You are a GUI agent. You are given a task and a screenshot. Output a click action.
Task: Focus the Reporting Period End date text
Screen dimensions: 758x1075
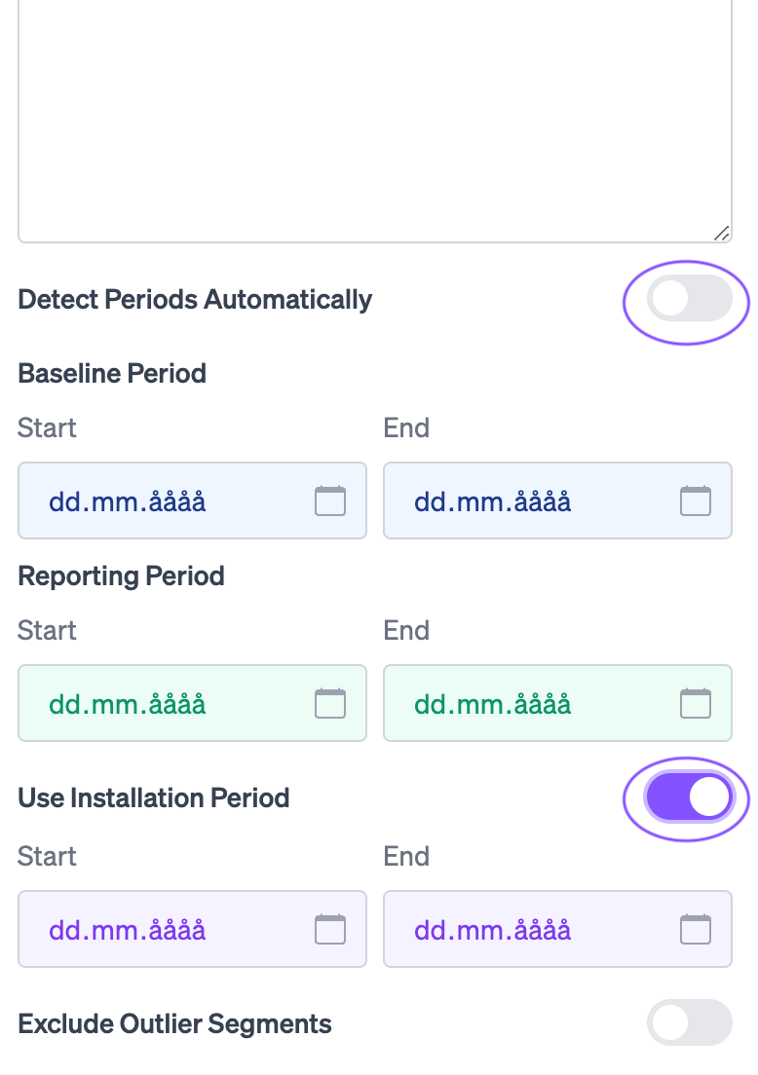(x=492, y=704)
